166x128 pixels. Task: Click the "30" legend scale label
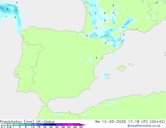(57, 127)
